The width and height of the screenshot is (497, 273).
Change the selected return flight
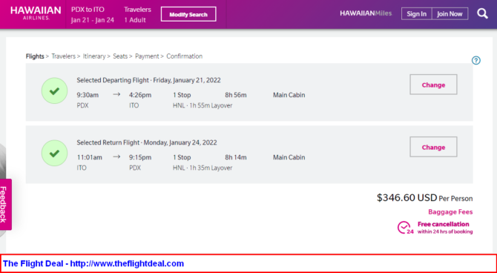[x=433, y=147]
